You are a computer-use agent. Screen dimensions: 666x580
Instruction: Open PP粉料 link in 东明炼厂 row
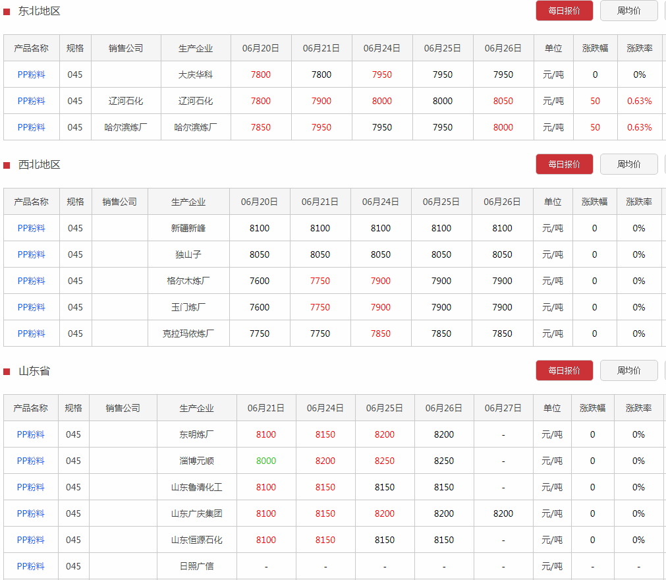[30, 434]
